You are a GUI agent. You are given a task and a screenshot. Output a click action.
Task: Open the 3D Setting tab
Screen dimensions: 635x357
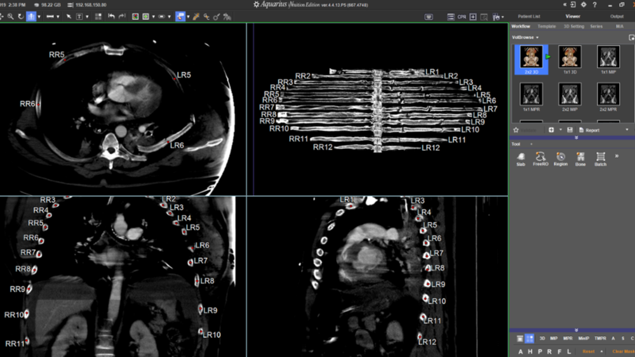(574, 26)
